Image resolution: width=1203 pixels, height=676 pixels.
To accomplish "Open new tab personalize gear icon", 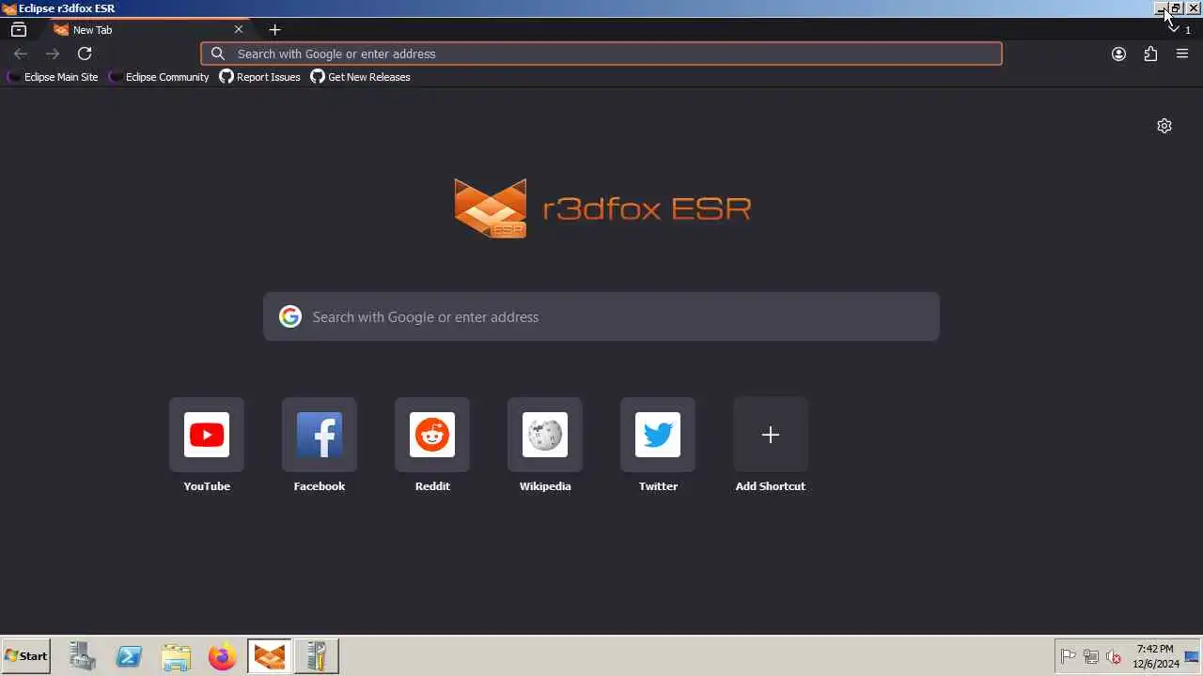I will click(x=1164, y=126).
